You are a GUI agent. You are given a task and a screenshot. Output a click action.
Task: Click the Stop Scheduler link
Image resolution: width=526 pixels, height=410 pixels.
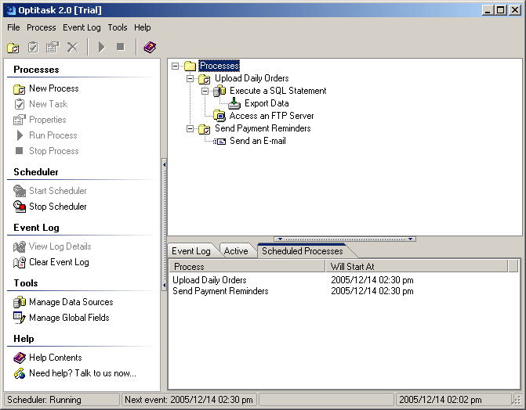(58, 207)
